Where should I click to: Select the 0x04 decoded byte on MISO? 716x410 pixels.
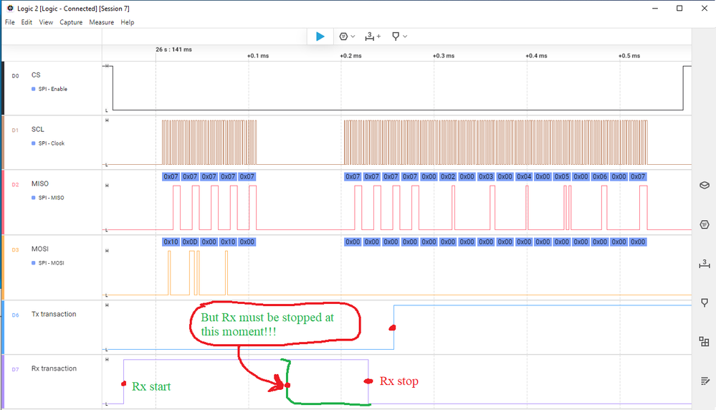[x=524, y=177]
